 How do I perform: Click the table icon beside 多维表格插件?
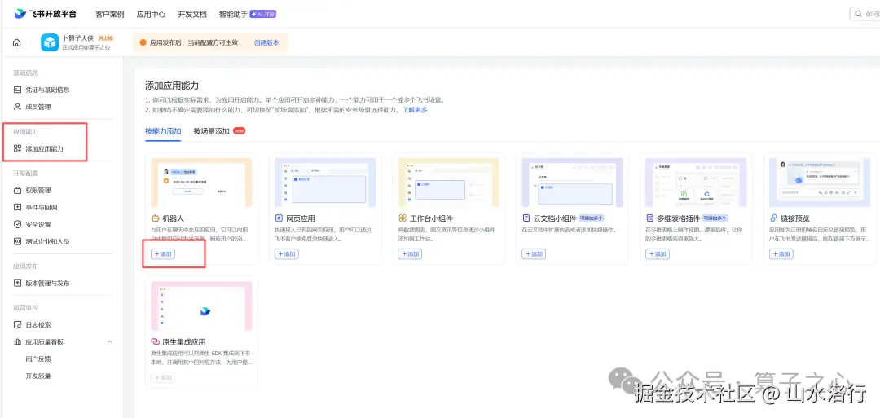pyautogui.click(x=650, y=218)
